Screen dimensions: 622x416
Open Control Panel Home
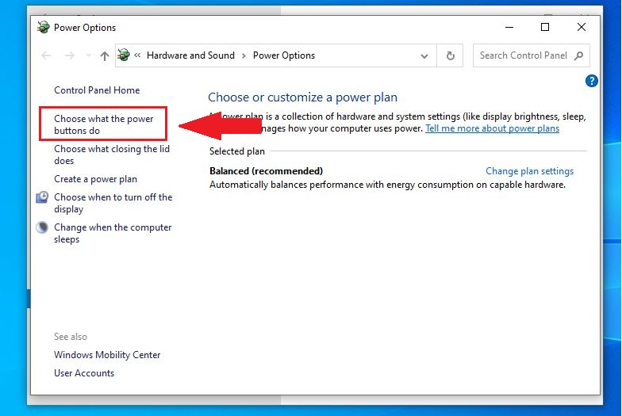point(97,90)
